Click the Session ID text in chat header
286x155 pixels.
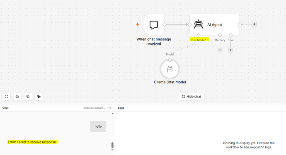[x=95, y=108]
